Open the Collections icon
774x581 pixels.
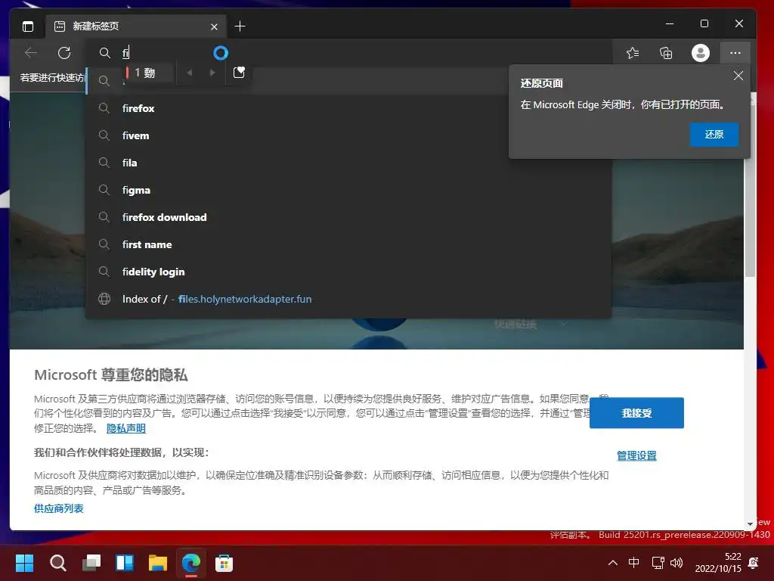click(666, 53)
